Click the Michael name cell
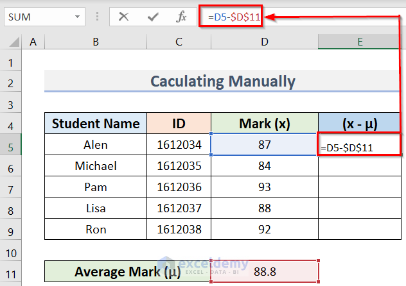This screenshot has height=286, width=406. 96,166
